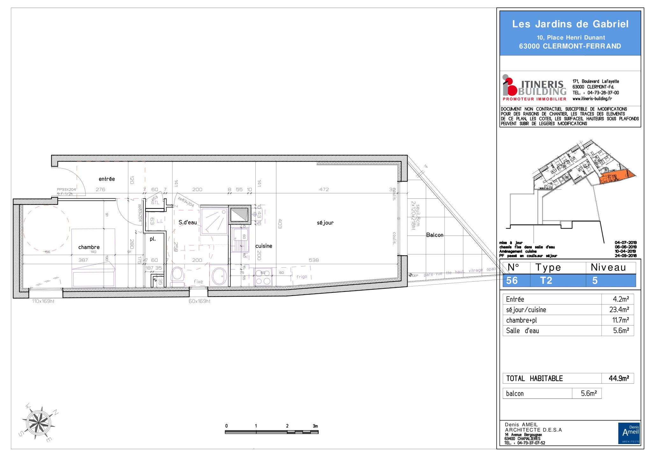Click the kitchen sink symbol

tap(240, 240)
